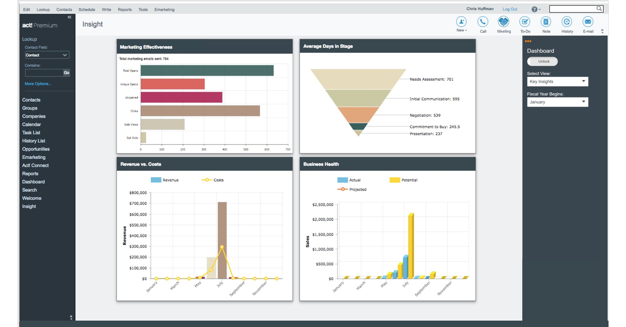
Task: Click the Call phone icon
Action: (x=483, y=22)
